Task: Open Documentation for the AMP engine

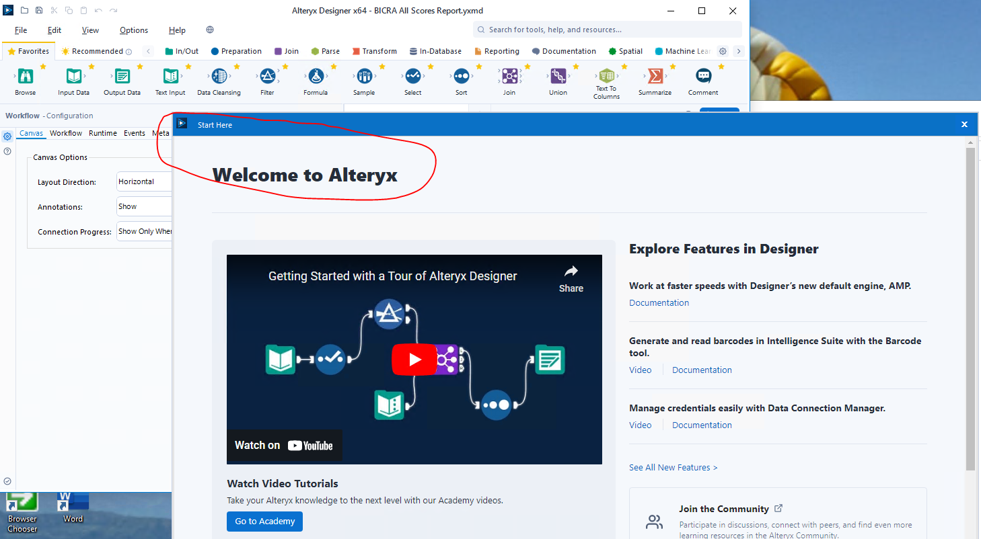Action: click(x=659, y=302)
